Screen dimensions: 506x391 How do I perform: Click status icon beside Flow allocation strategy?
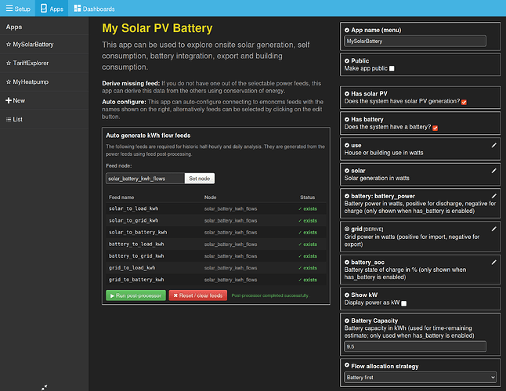point(347,365)
